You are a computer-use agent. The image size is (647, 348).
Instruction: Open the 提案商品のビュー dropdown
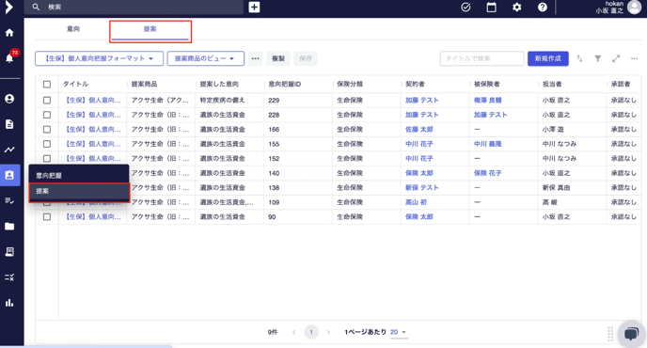pyautogui.click(x=206, y=58)
